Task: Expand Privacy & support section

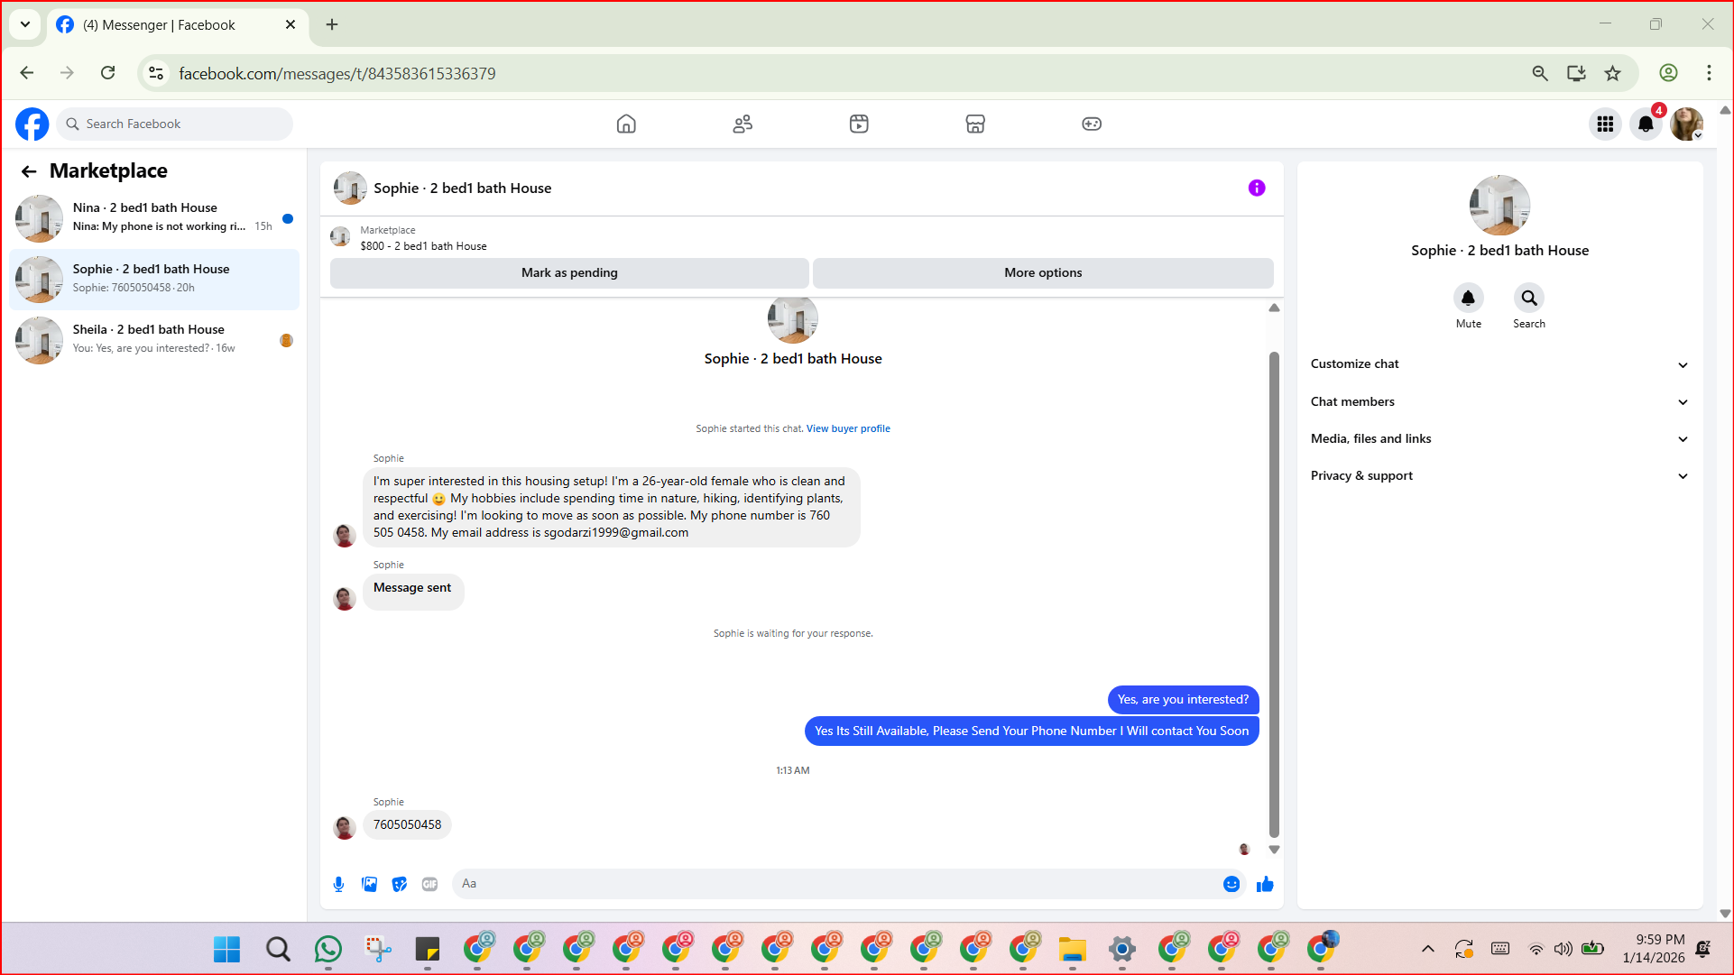Action: pos(1499,476)
